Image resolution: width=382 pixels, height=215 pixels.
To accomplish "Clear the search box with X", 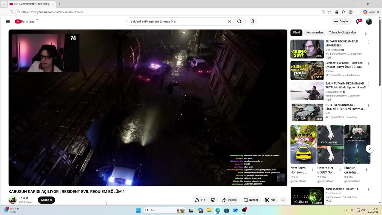I will click(230, 21).
